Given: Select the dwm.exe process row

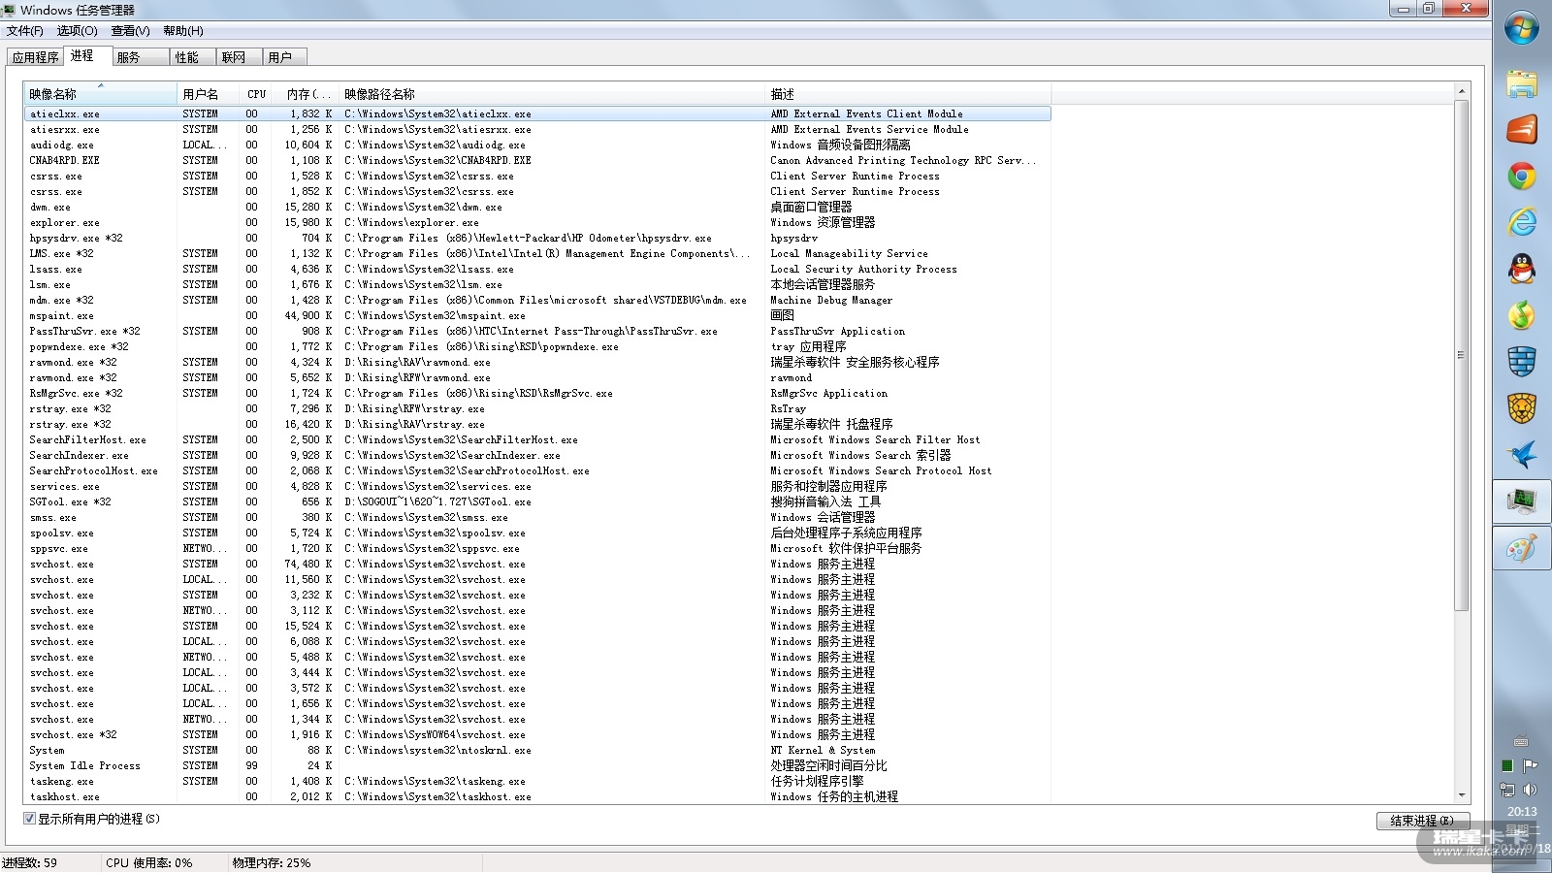Looking at the screenshot, I should click(537, 207).
